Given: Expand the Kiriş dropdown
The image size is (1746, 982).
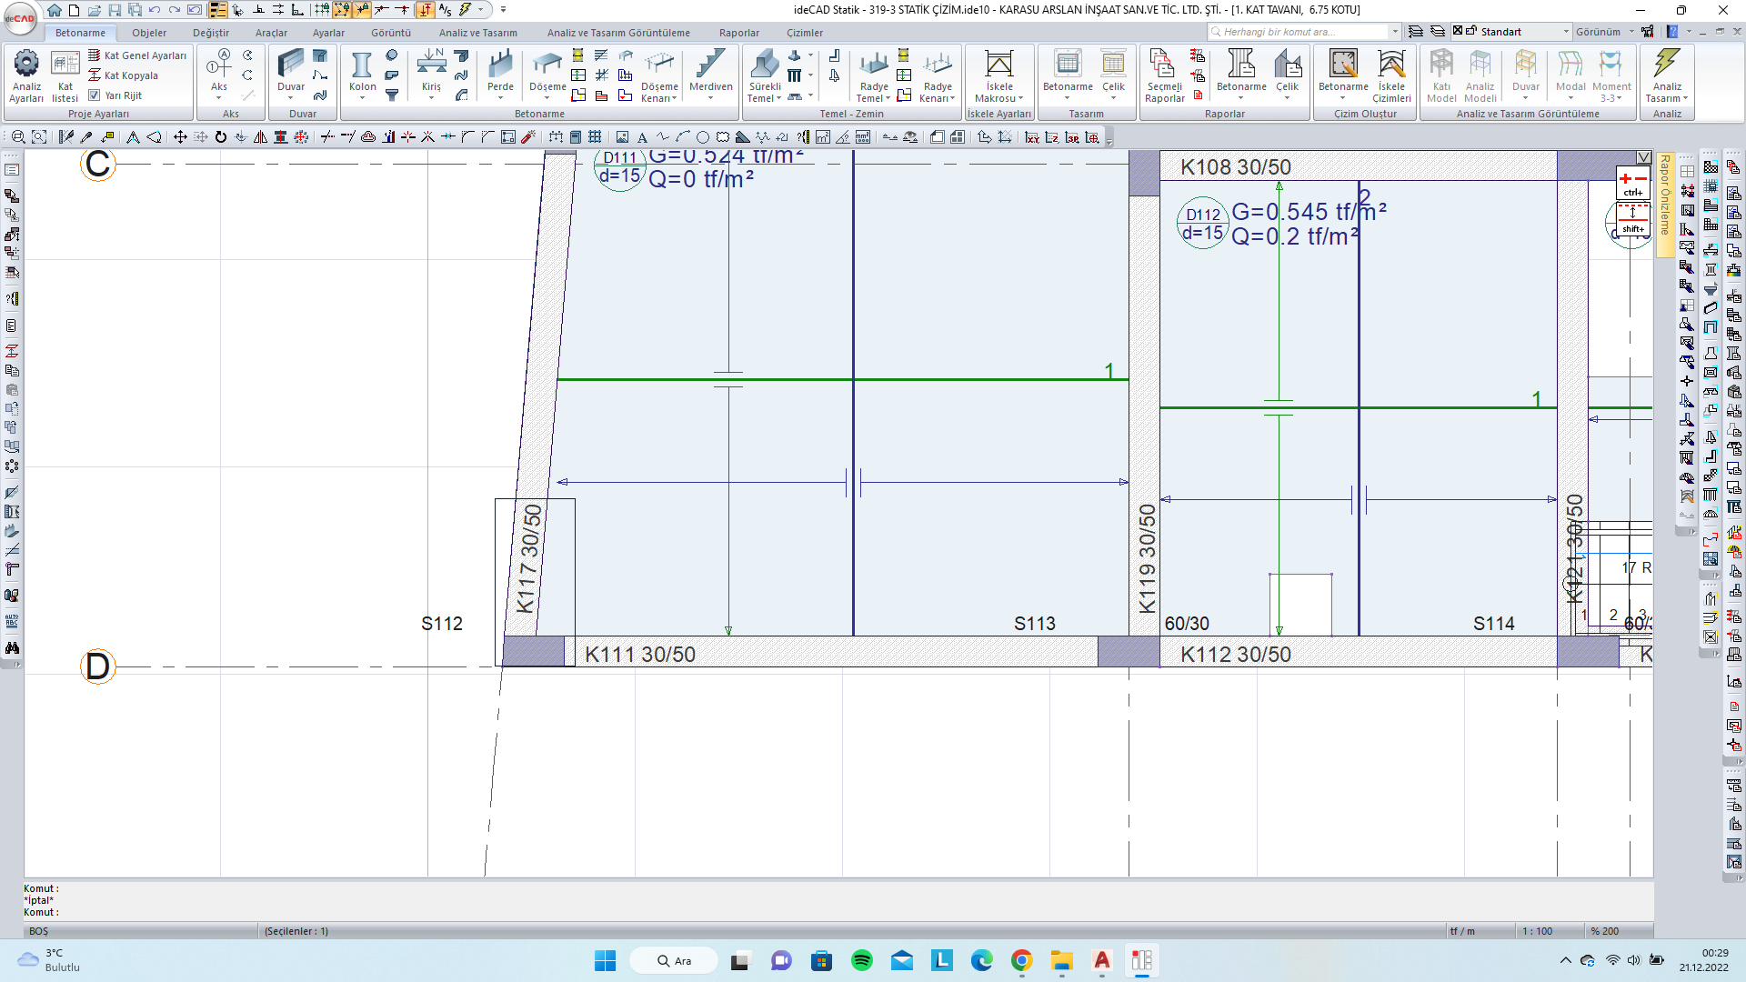Looking at the screenshot, I should 431,98.
